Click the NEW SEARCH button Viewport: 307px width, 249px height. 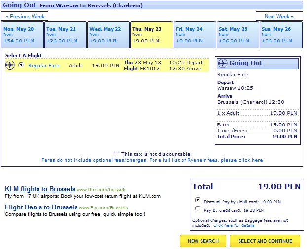pyautogui.click(x=203, y=241)
